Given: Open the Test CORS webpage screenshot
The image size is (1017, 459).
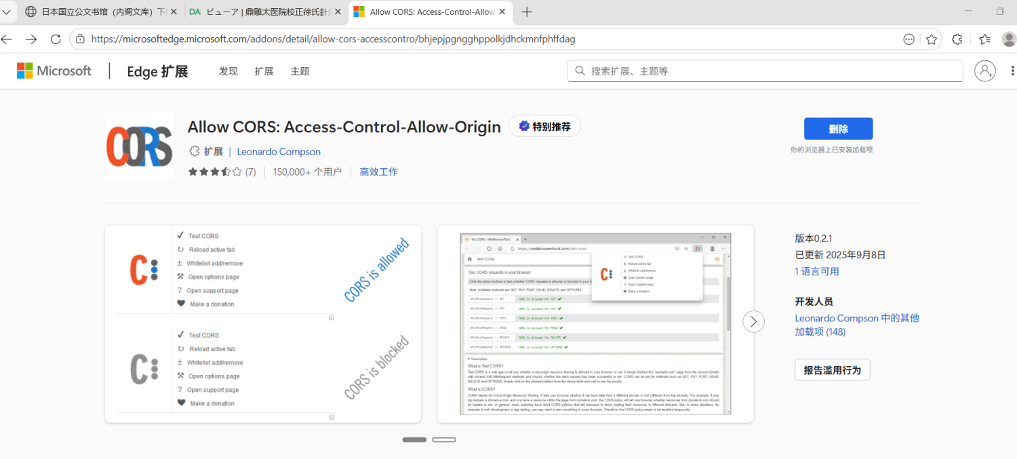Looking at the screenshot, I should 595,324.
